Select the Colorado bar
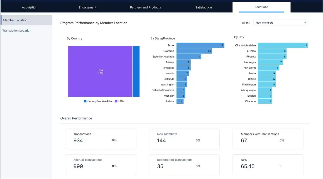 click(182, 79)
